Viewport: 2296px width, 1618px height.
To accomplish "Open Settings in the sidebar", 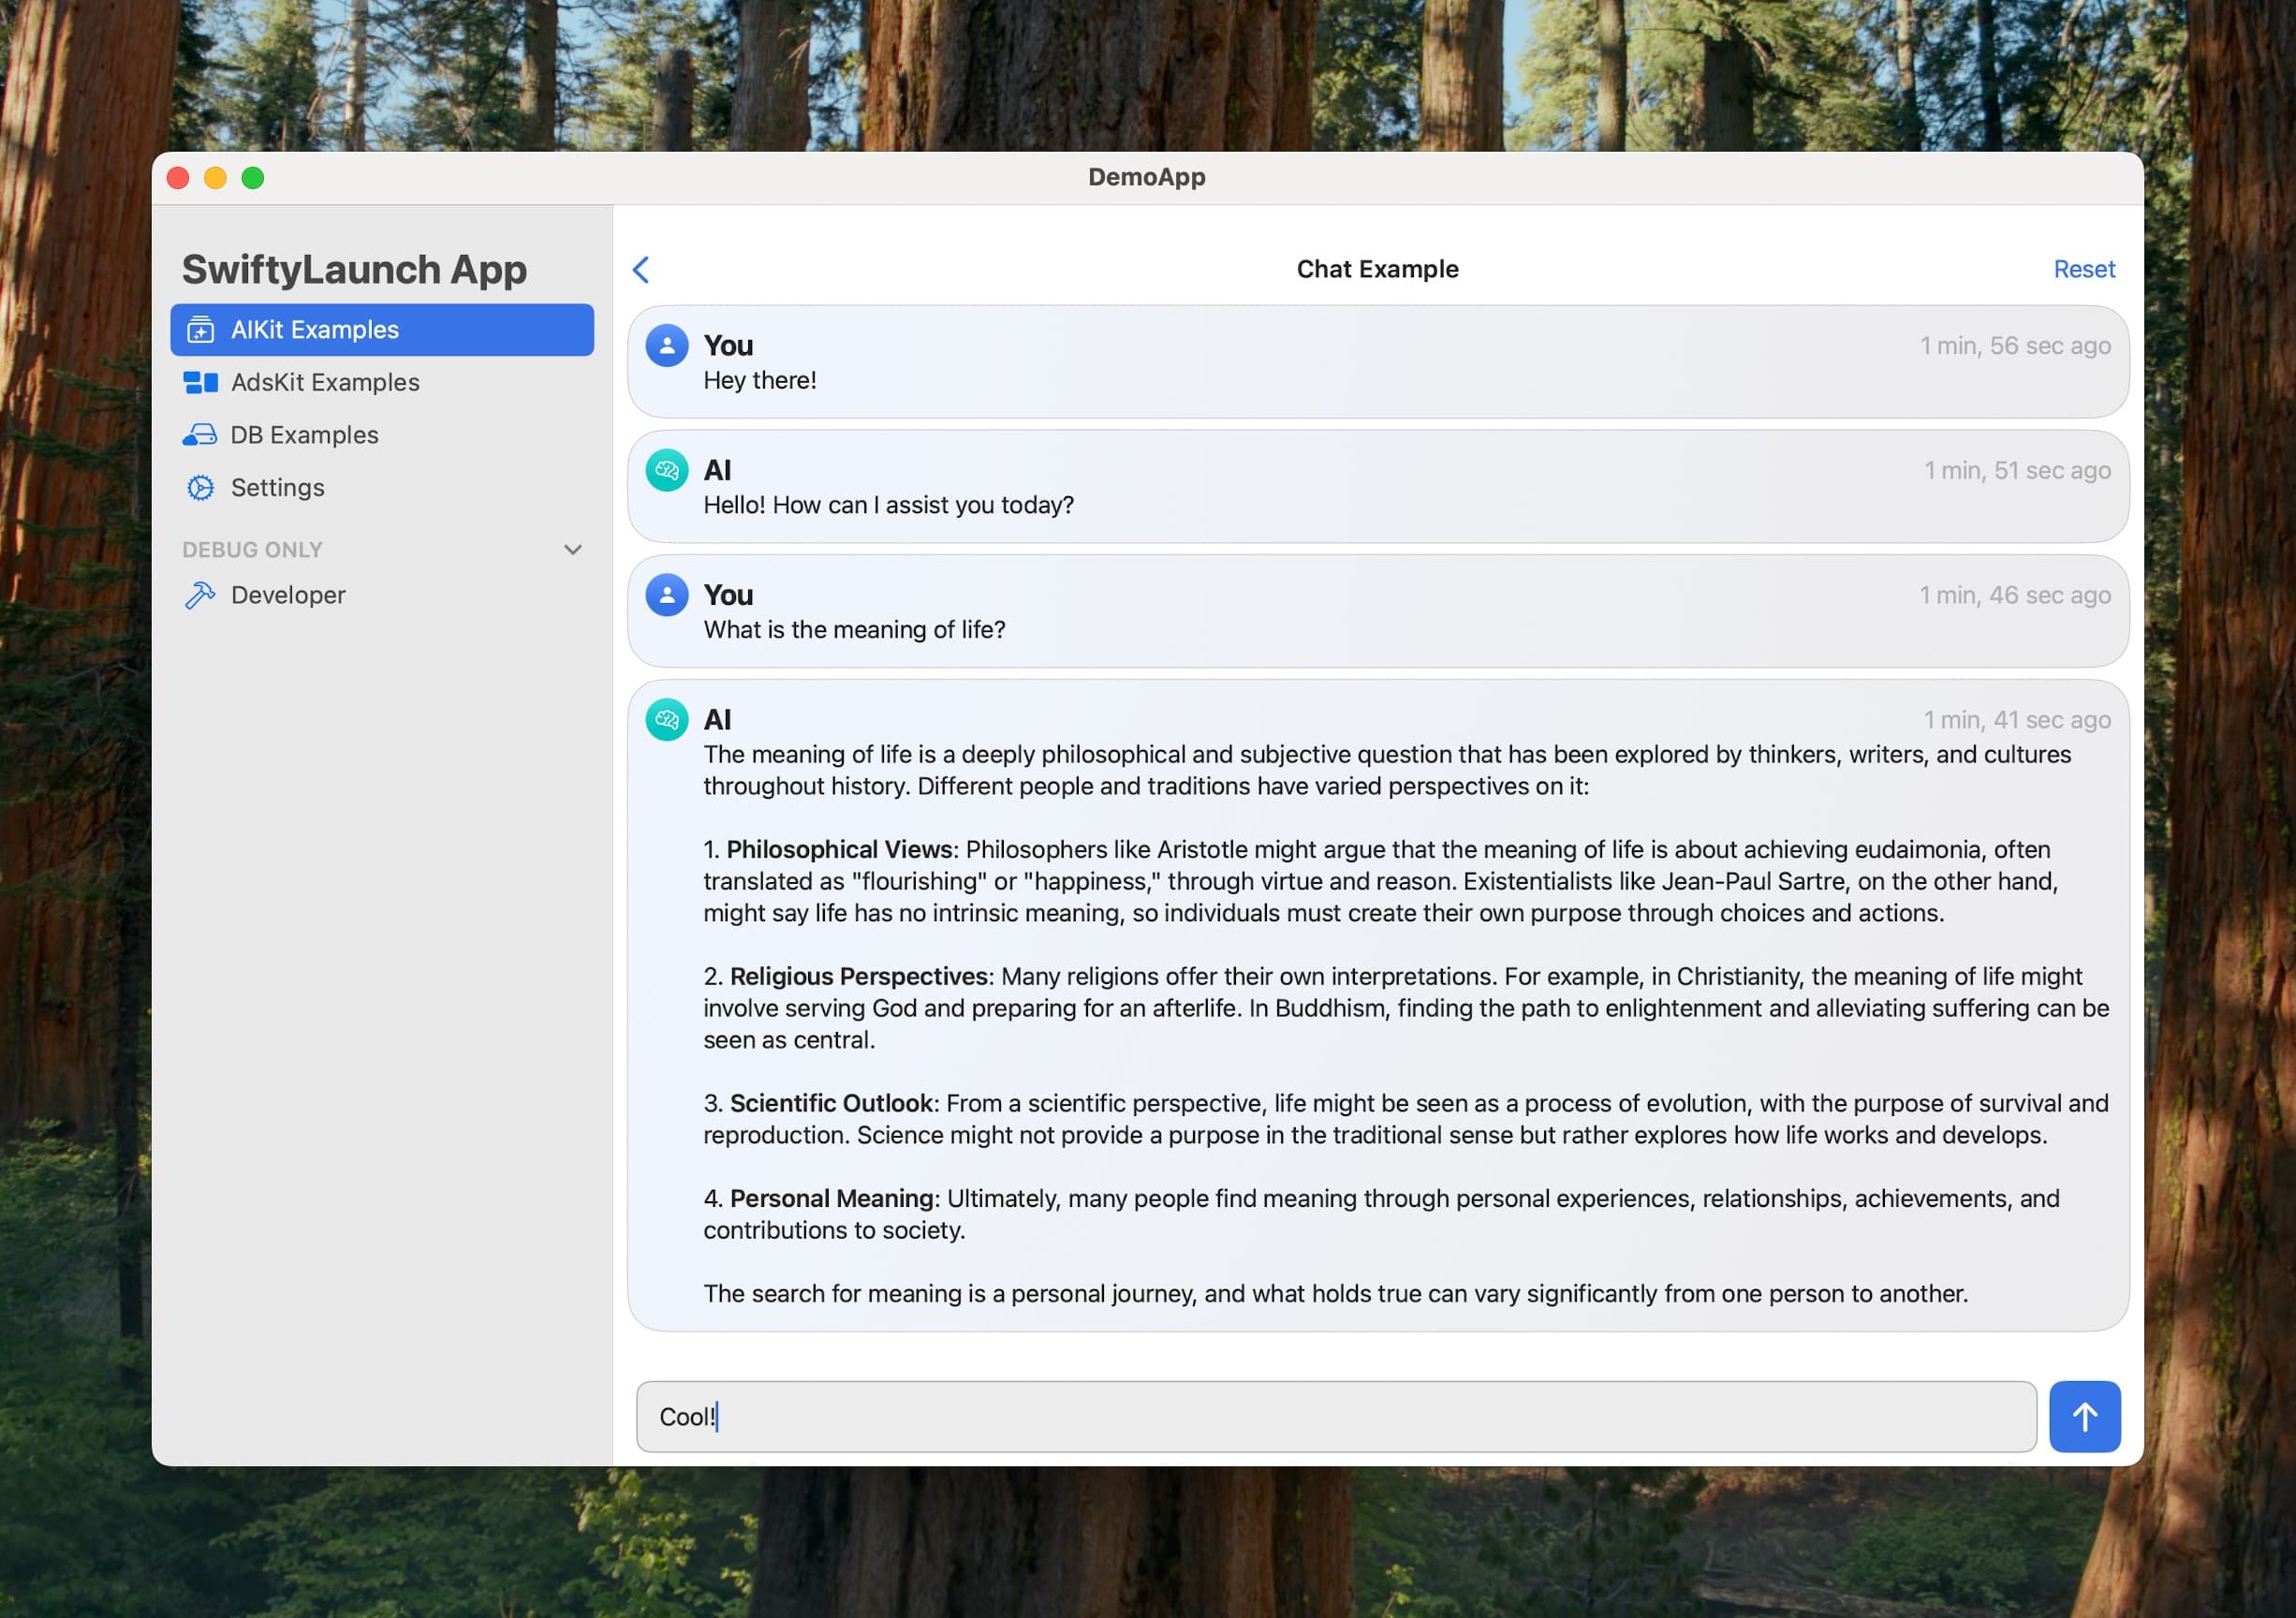I will (x=382, y=488).
